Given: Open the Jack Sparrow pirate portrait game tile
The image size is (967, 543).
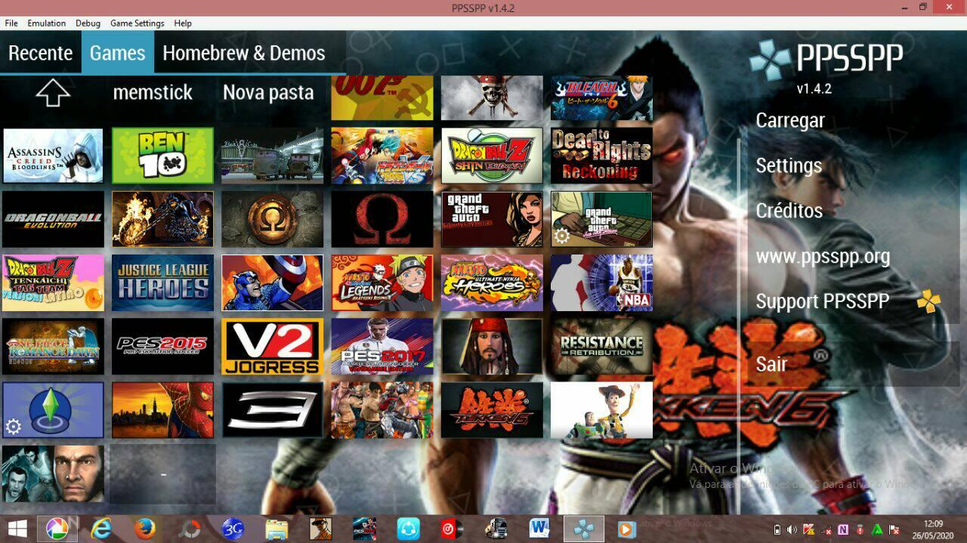Looking at the screenshot, I should pyautogui.click(x=492, y=347).
